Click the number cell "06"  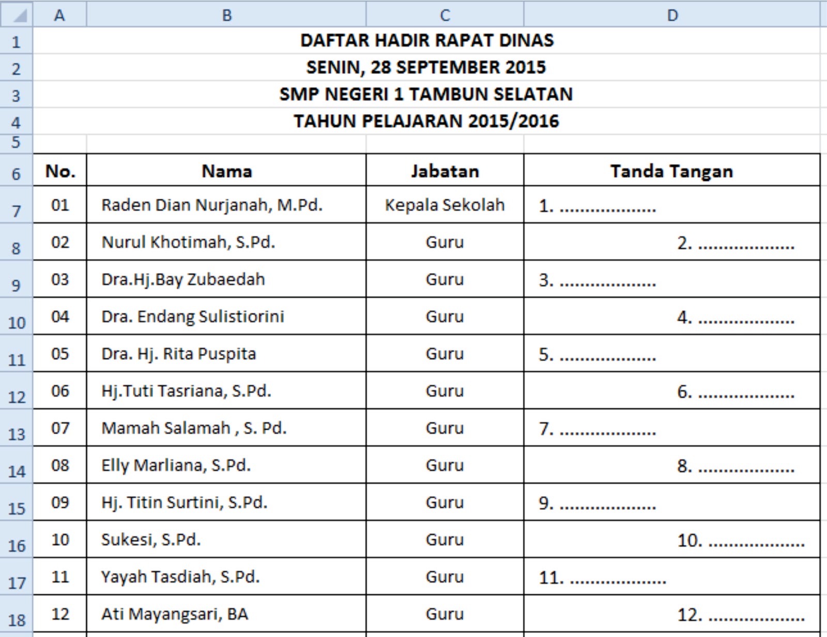(60, 391)
